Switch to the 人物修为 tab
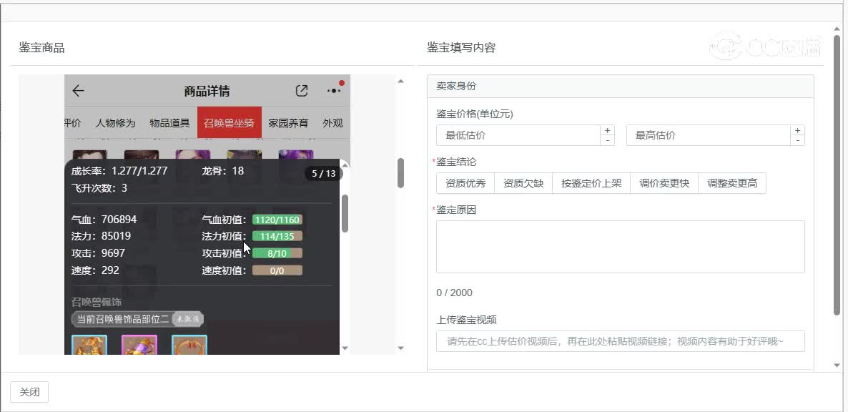This screenshot has height=412, width=848. coord(115,123)
